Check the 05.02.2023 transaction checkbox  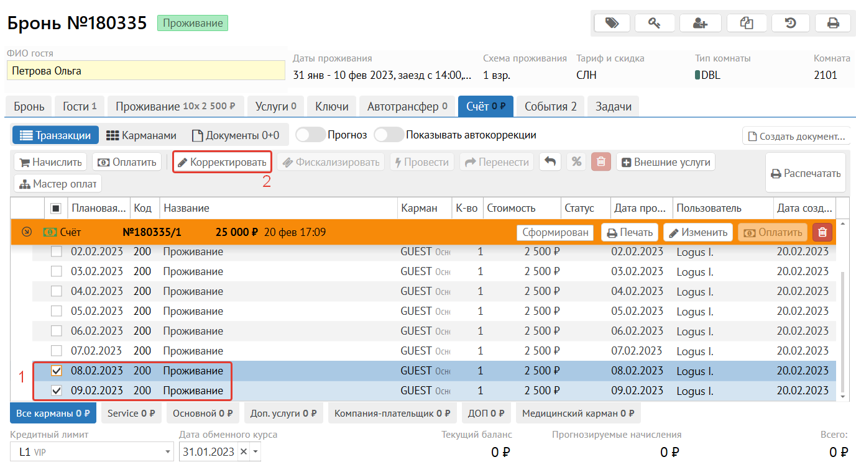(57, 311)
